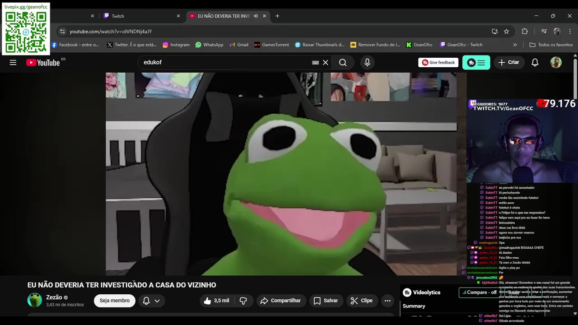Close the YouTube video tab
The image size is (578, 325).
click(x=265, y=16)
